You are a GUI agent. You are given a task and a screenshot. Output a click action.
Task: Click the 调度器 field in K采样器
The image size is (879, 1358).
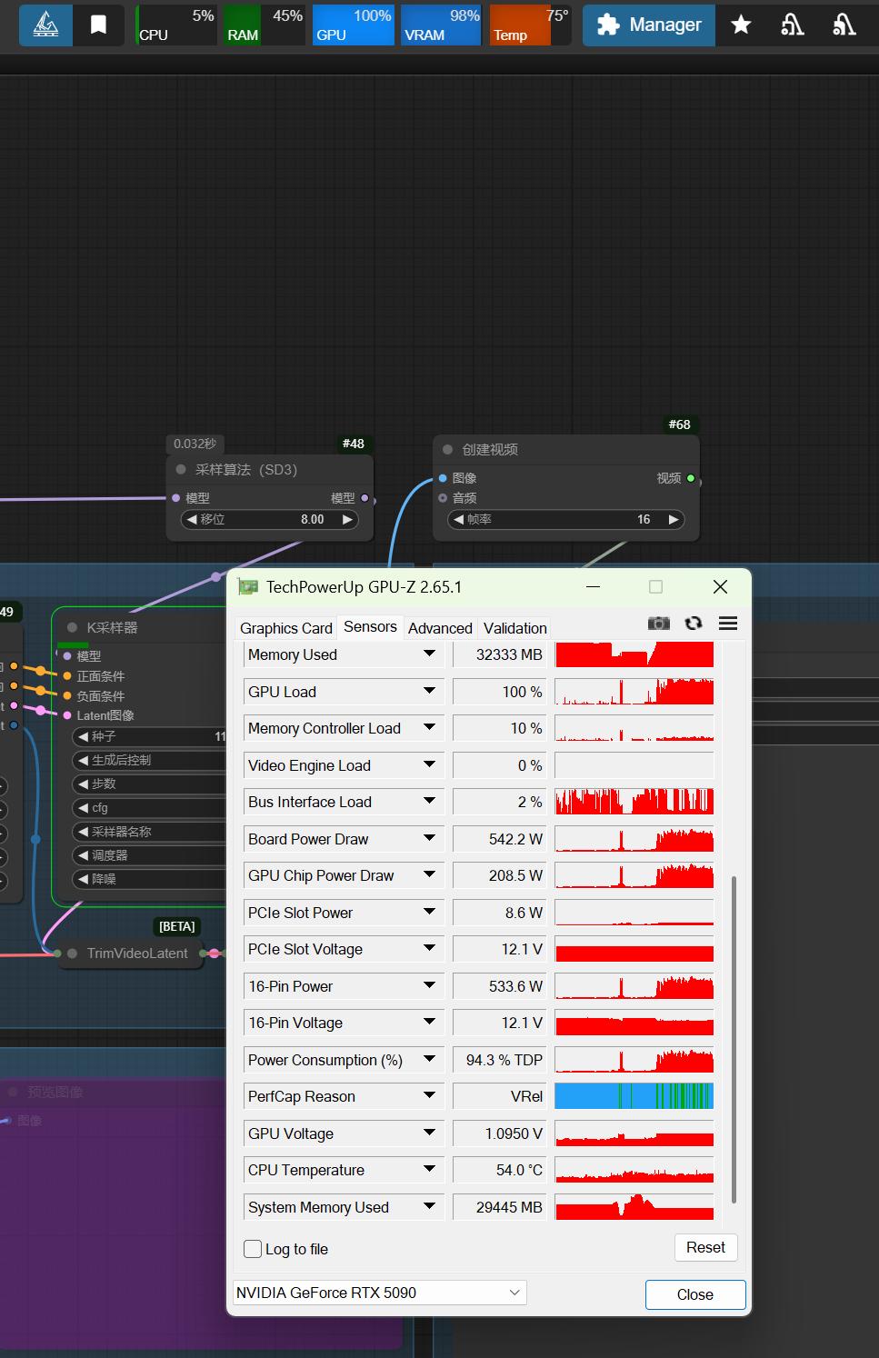150,855
